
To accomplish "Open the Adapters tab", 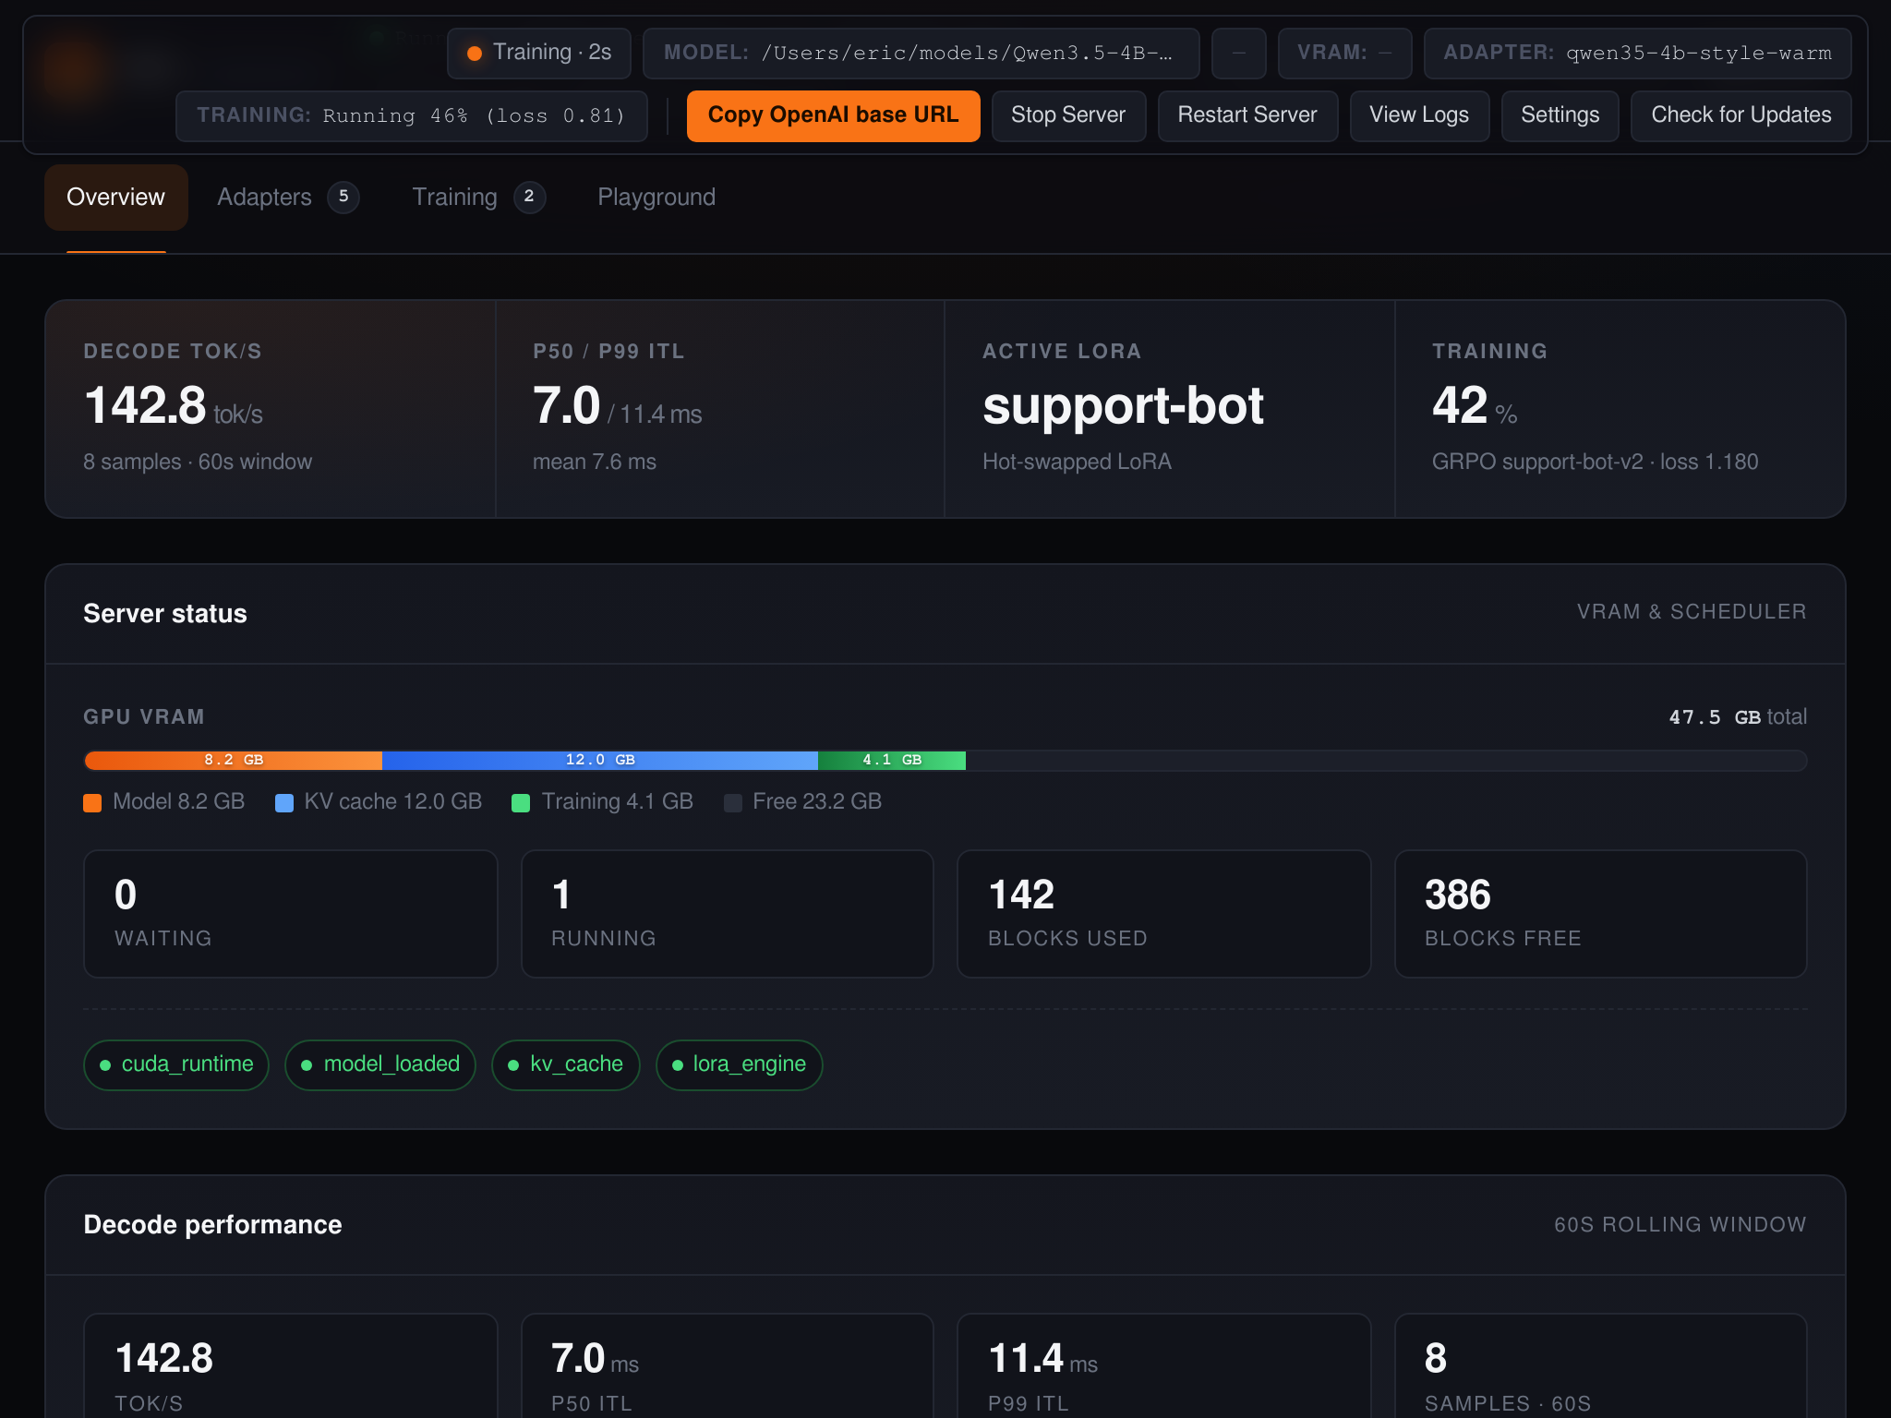I will pos(287,197).
